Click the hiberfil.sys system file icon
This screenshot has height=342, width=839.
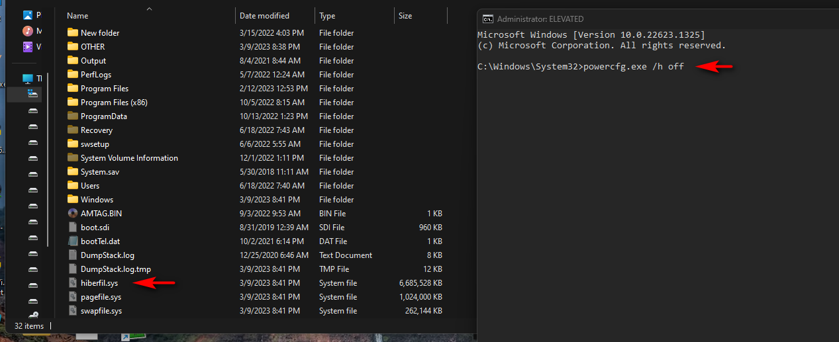pos(73,282)
